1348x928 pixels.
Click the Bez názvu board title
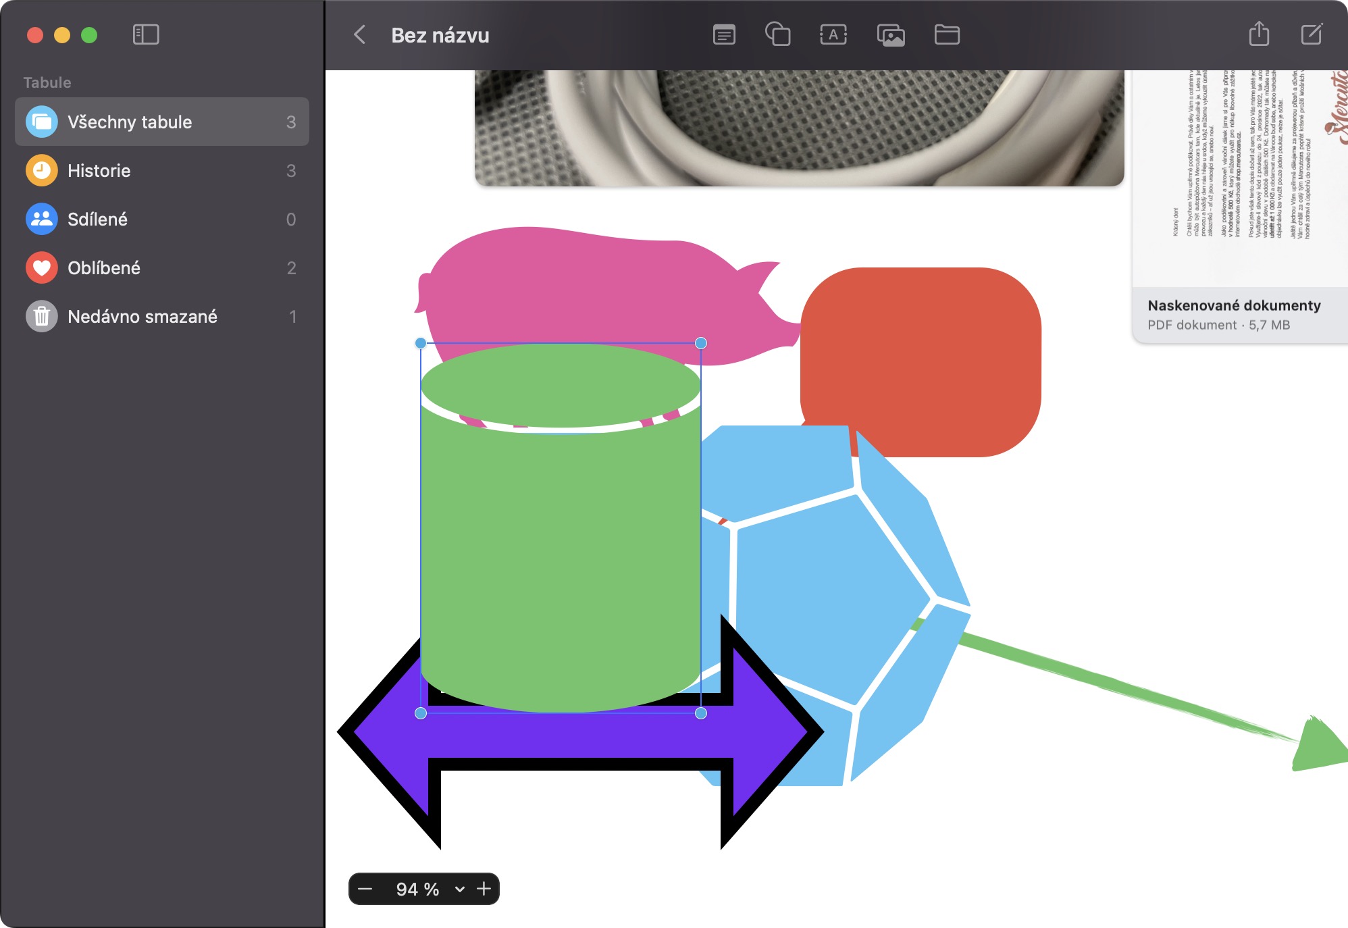pyautogui.click(x=440, y=35)
